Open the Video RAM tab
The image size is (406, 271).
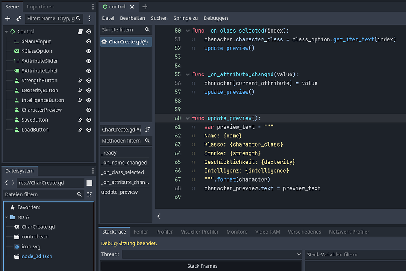point(268,232)
